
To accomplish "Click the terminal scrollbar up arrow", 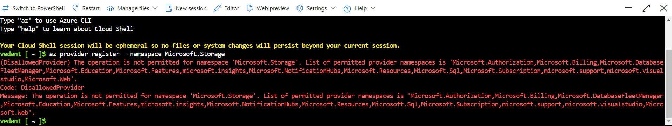I will 668,20.
